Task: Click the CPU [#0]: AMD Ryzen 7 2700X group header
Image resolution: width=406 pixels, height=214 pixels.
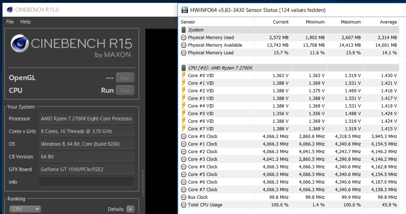Action: pyautogui.click(x=220, y=68)
